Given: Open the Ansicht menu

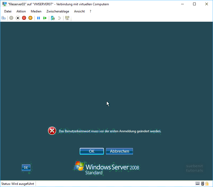Looking at the screenshot, I should (x=79, y=11).
